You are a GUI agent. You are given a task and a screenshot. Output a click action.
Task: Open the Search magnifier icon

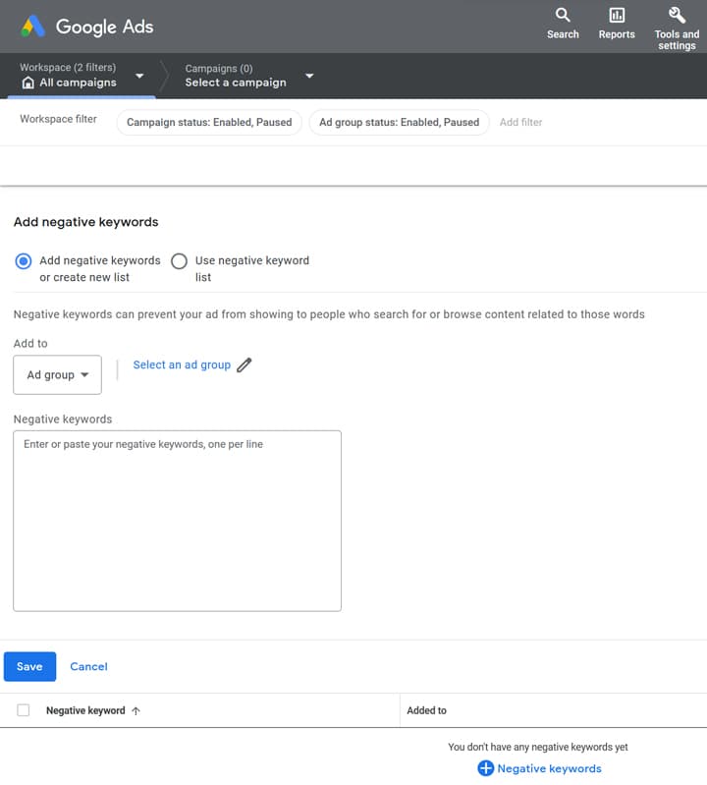pos(563,15)
